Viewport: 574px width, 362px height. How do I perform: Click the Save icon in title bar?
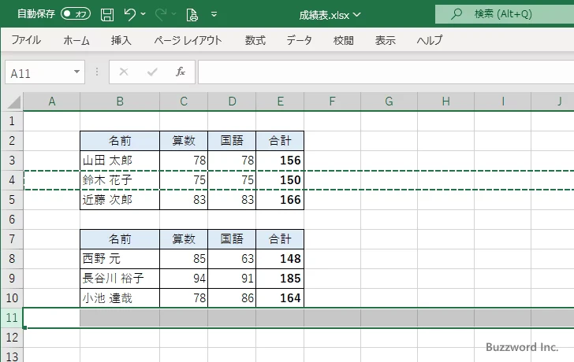(x=107, y=15)
